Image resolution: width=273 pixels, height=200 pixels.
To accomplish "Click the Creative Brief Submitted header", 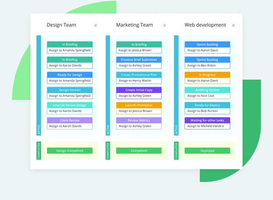I will tap(139, 60).
